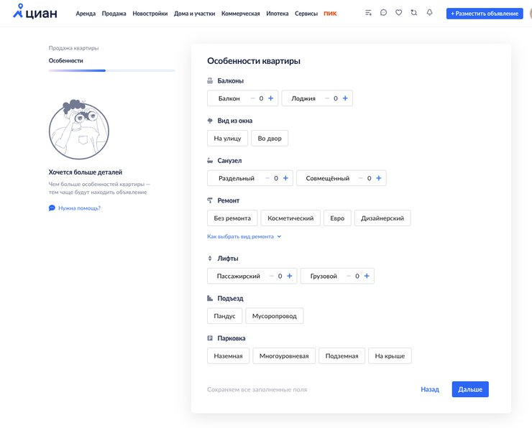Click the 'Нужна помощь?' link
The width and height of the screenshot is (532, 428).
(x=79, y=208)
